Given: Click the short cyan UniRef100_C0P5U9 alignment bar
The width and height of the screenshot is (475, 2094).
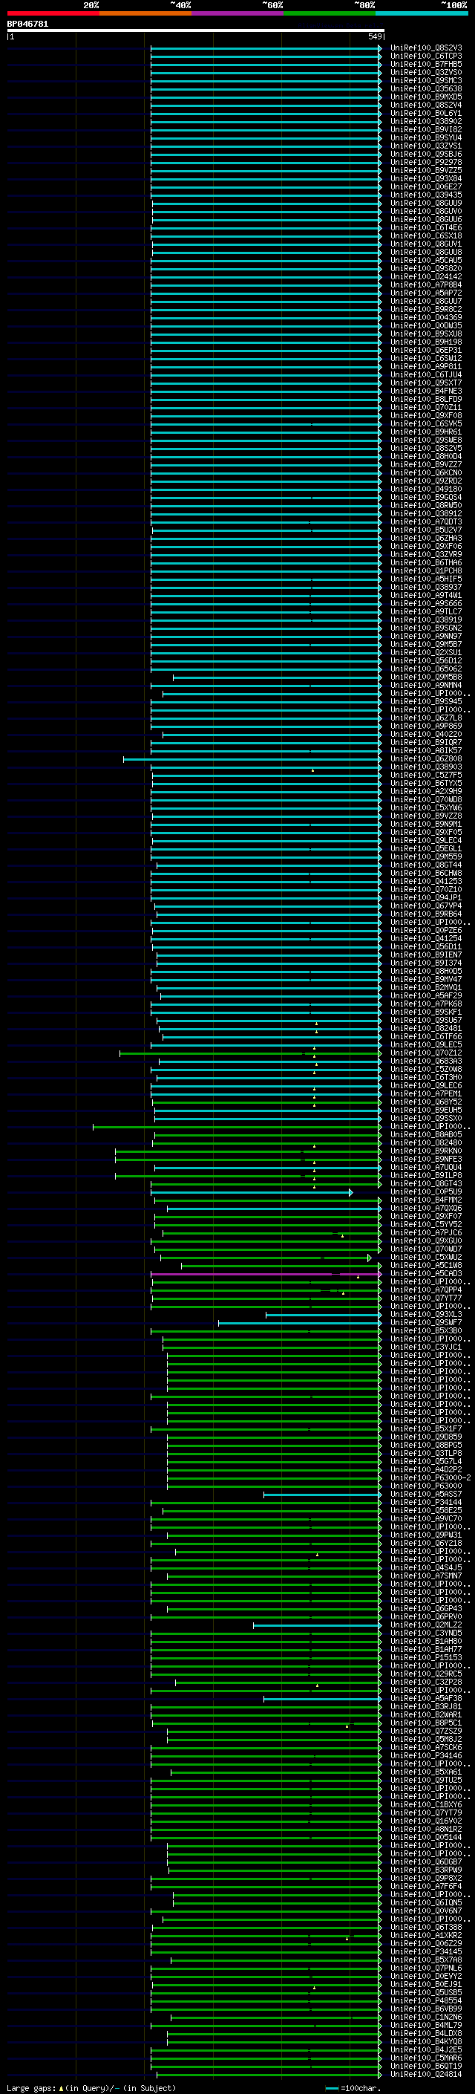Looking at the screenshot, I should click(x=252, y=1192).
